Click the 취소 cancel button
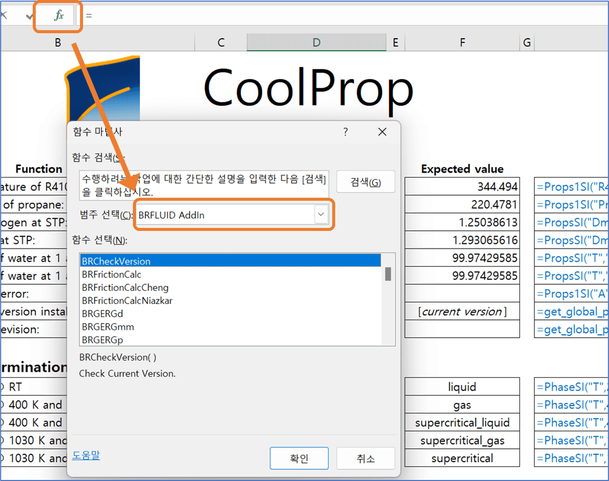 [x=365, y=458]
